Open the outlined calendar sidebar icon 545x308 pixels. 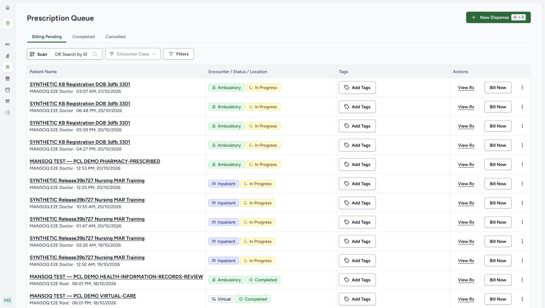(x=8, y=90)
